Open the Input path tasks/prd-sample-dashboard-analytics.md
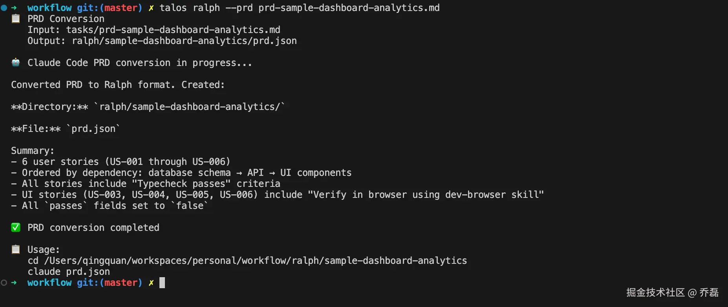The width and height of the screenshot is (728, 307). 173,30
